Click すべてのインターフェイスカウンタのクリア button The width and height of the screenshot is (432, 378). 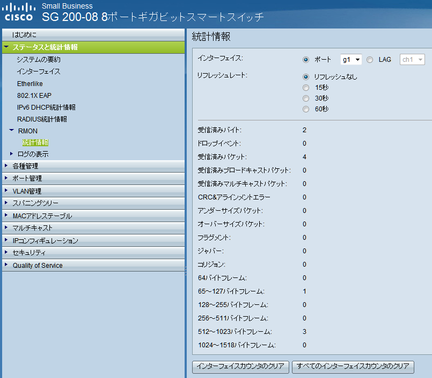(x=353, y=367)
